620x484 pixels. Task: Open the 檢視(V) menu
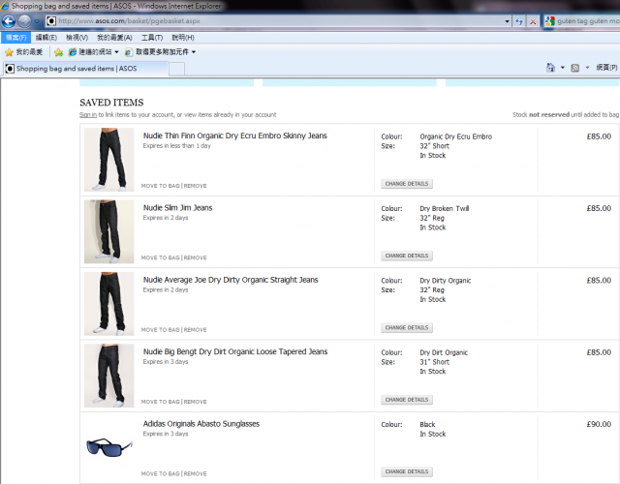point(77,38)
